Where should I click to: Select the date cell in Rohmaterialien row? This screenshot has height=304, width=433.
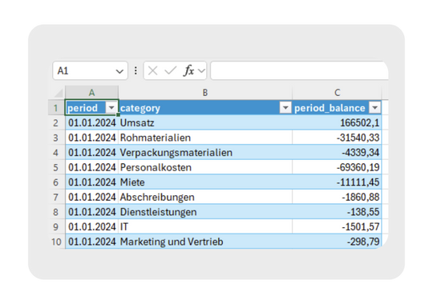tap(92, 138)
